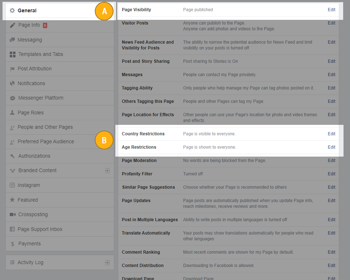Click the external arrow icon beside Activity Log

pos(107,263)
